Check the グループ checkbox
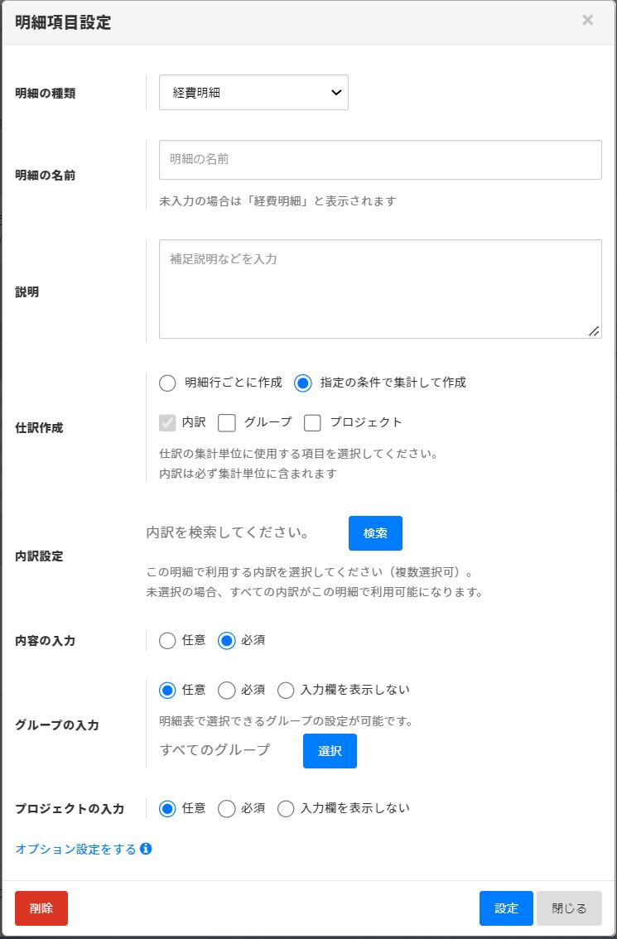This screenshot has width=617, height=939. (x=227, y=423)
